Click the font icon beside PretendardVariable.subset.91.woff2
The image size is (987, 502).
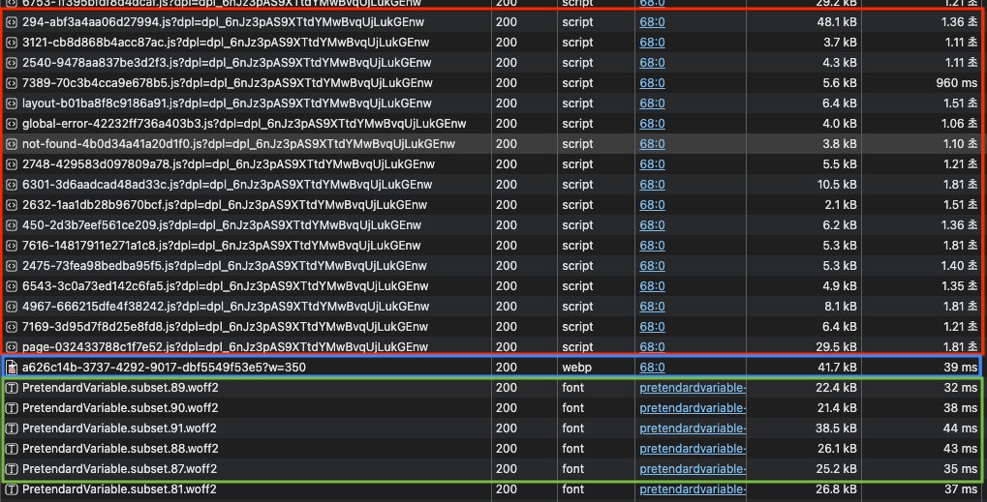[x=11, y=428]
